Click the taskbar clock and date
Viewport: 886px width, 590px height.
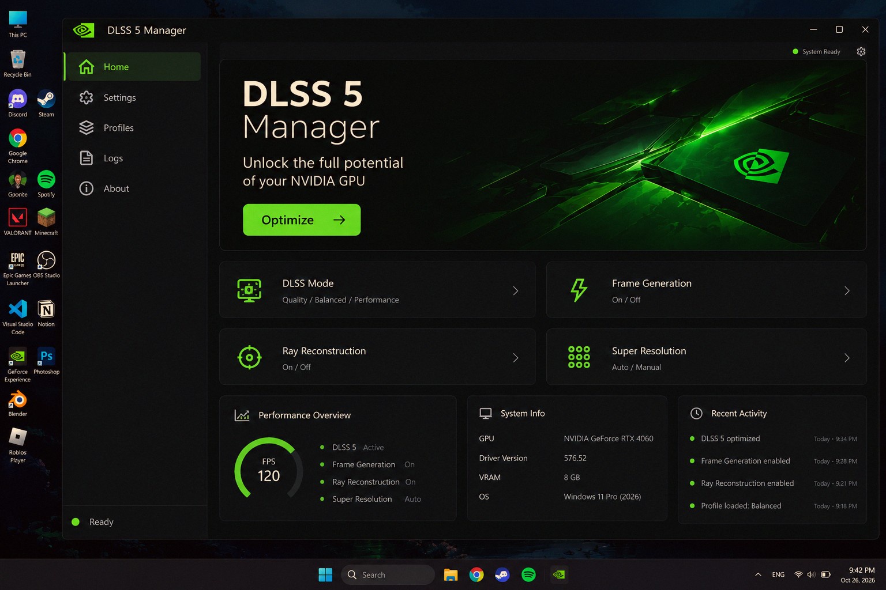pos(858,574)
